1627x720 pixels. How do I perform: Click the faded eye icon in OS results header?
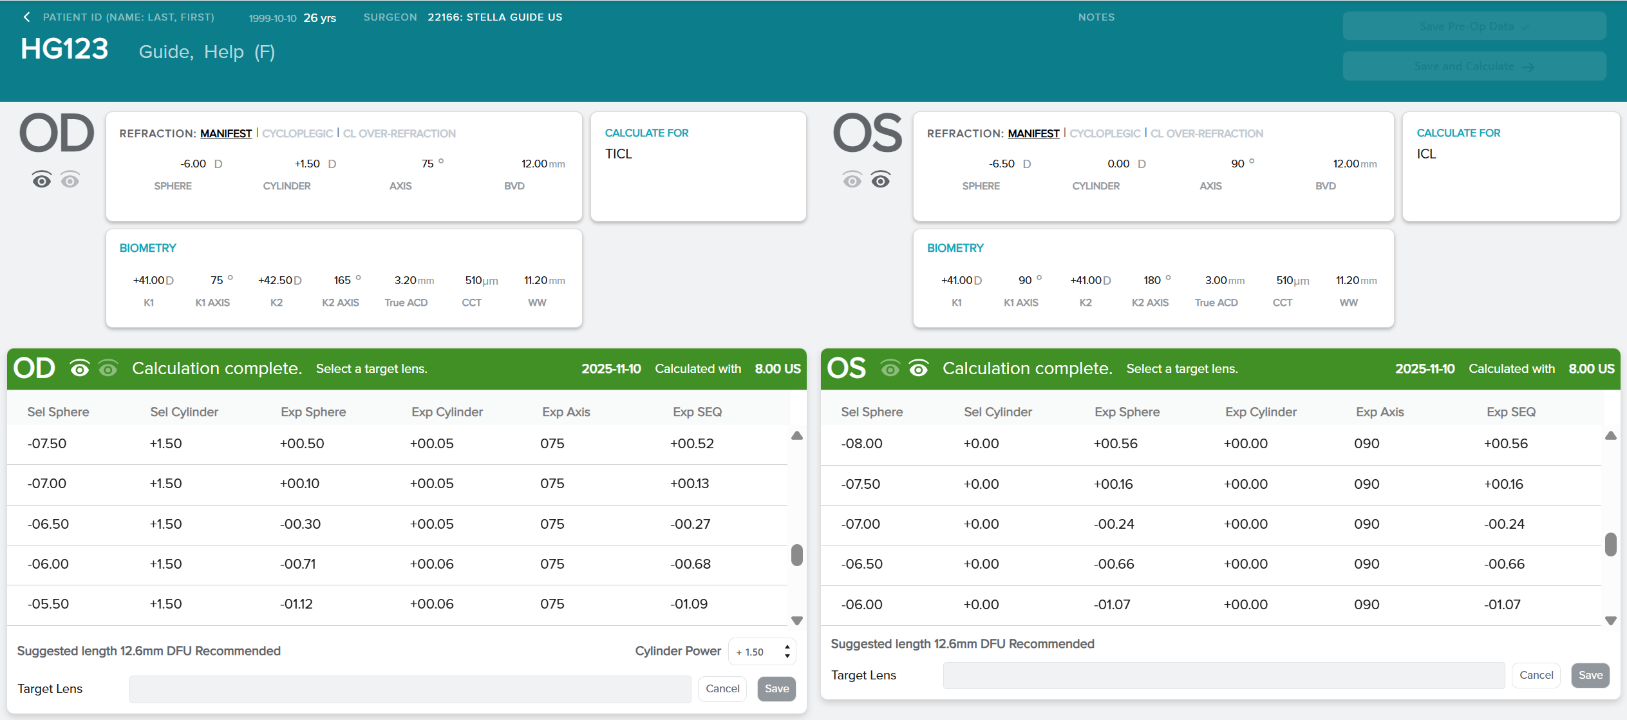click(x=890, y=369)
